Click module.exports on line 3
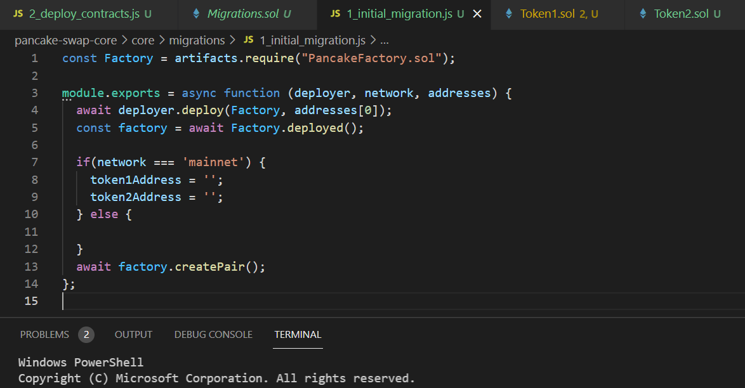The height and width of the screenshot is (388, 745). tap(111, 93)
